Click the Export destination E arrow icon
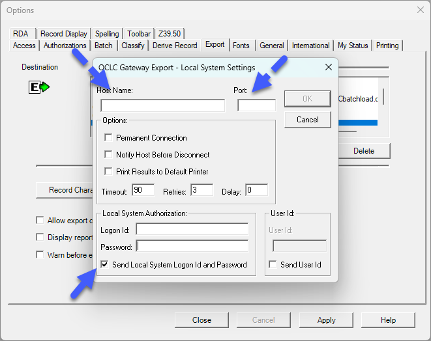 (39, 87)
